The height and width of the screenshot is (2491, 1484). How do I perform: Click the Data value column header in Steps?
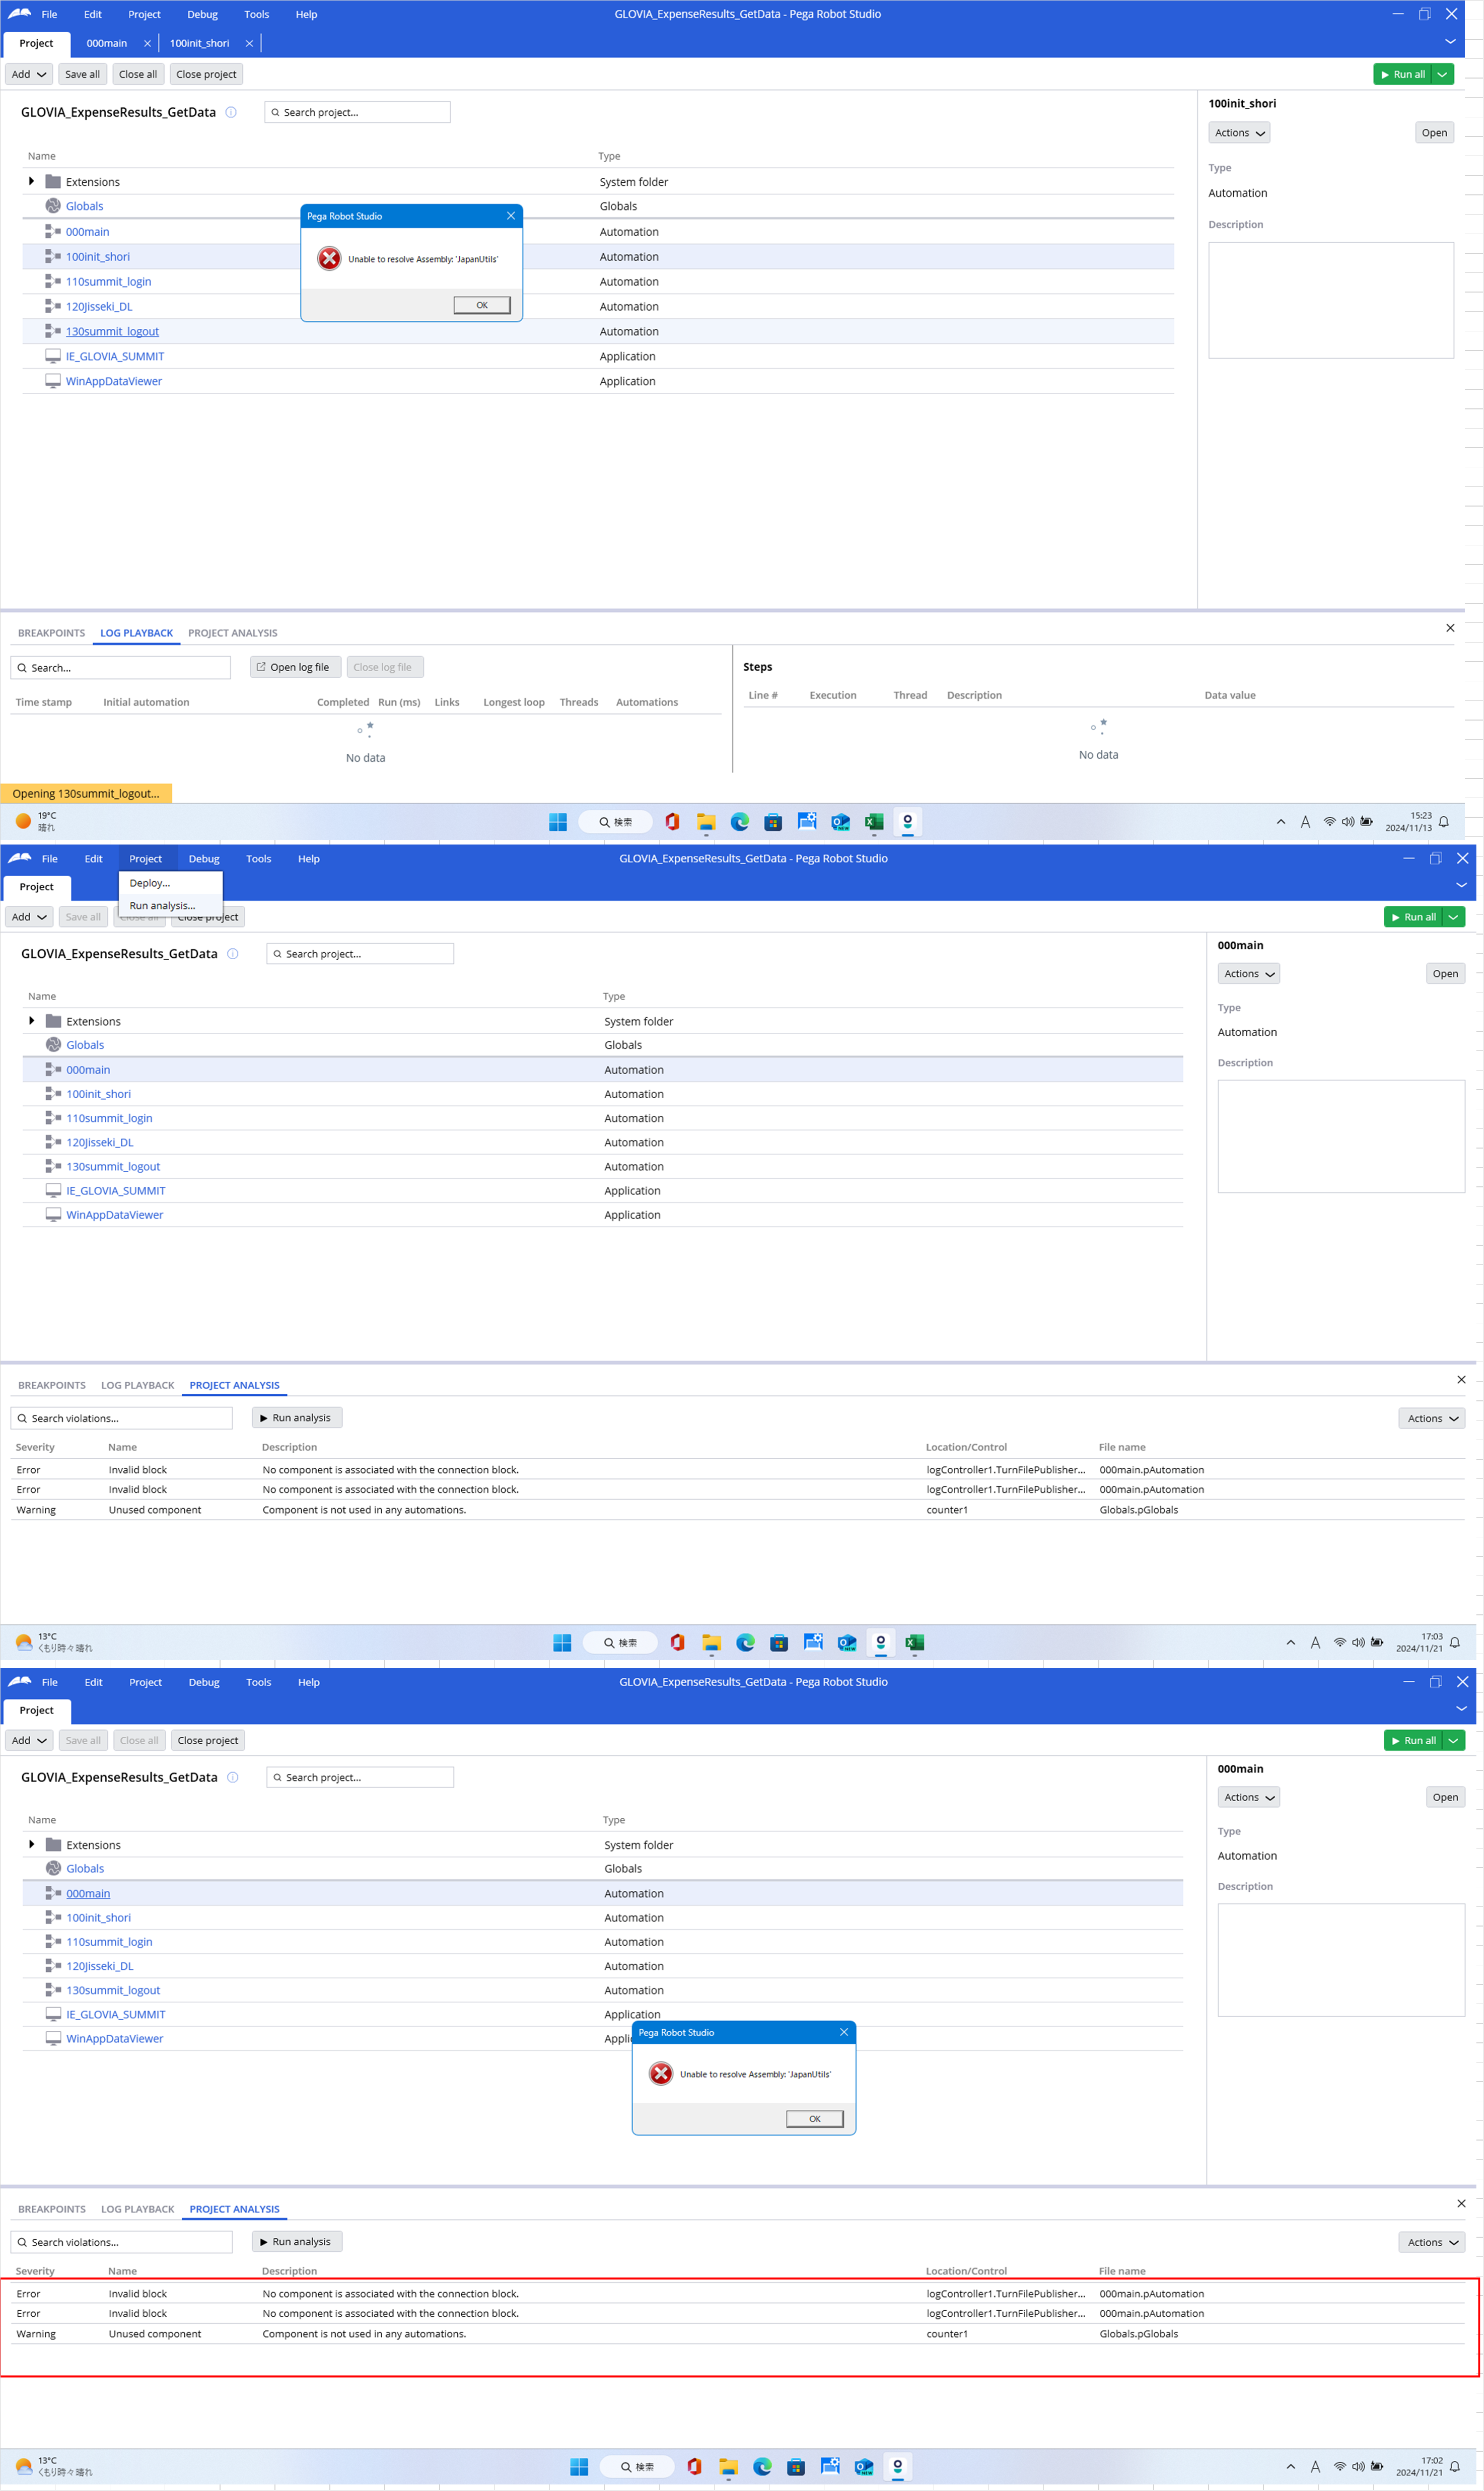coord(1230,695)
